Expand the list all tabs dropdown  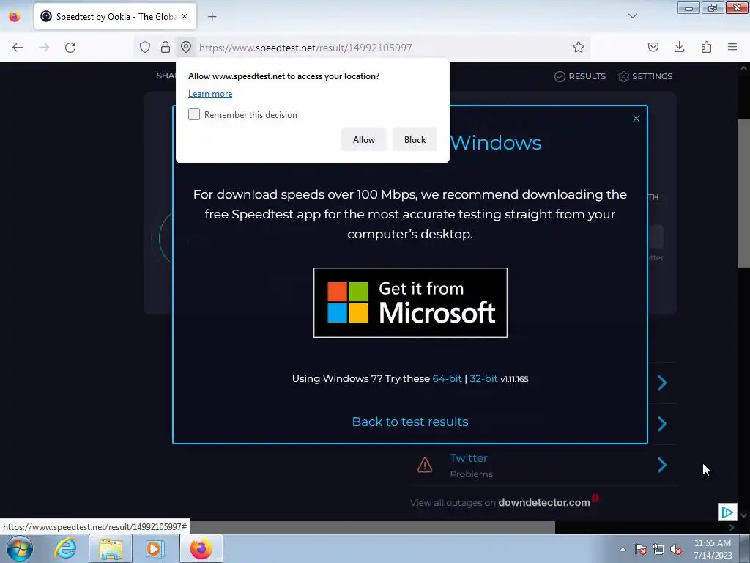[x=633, y=16]
